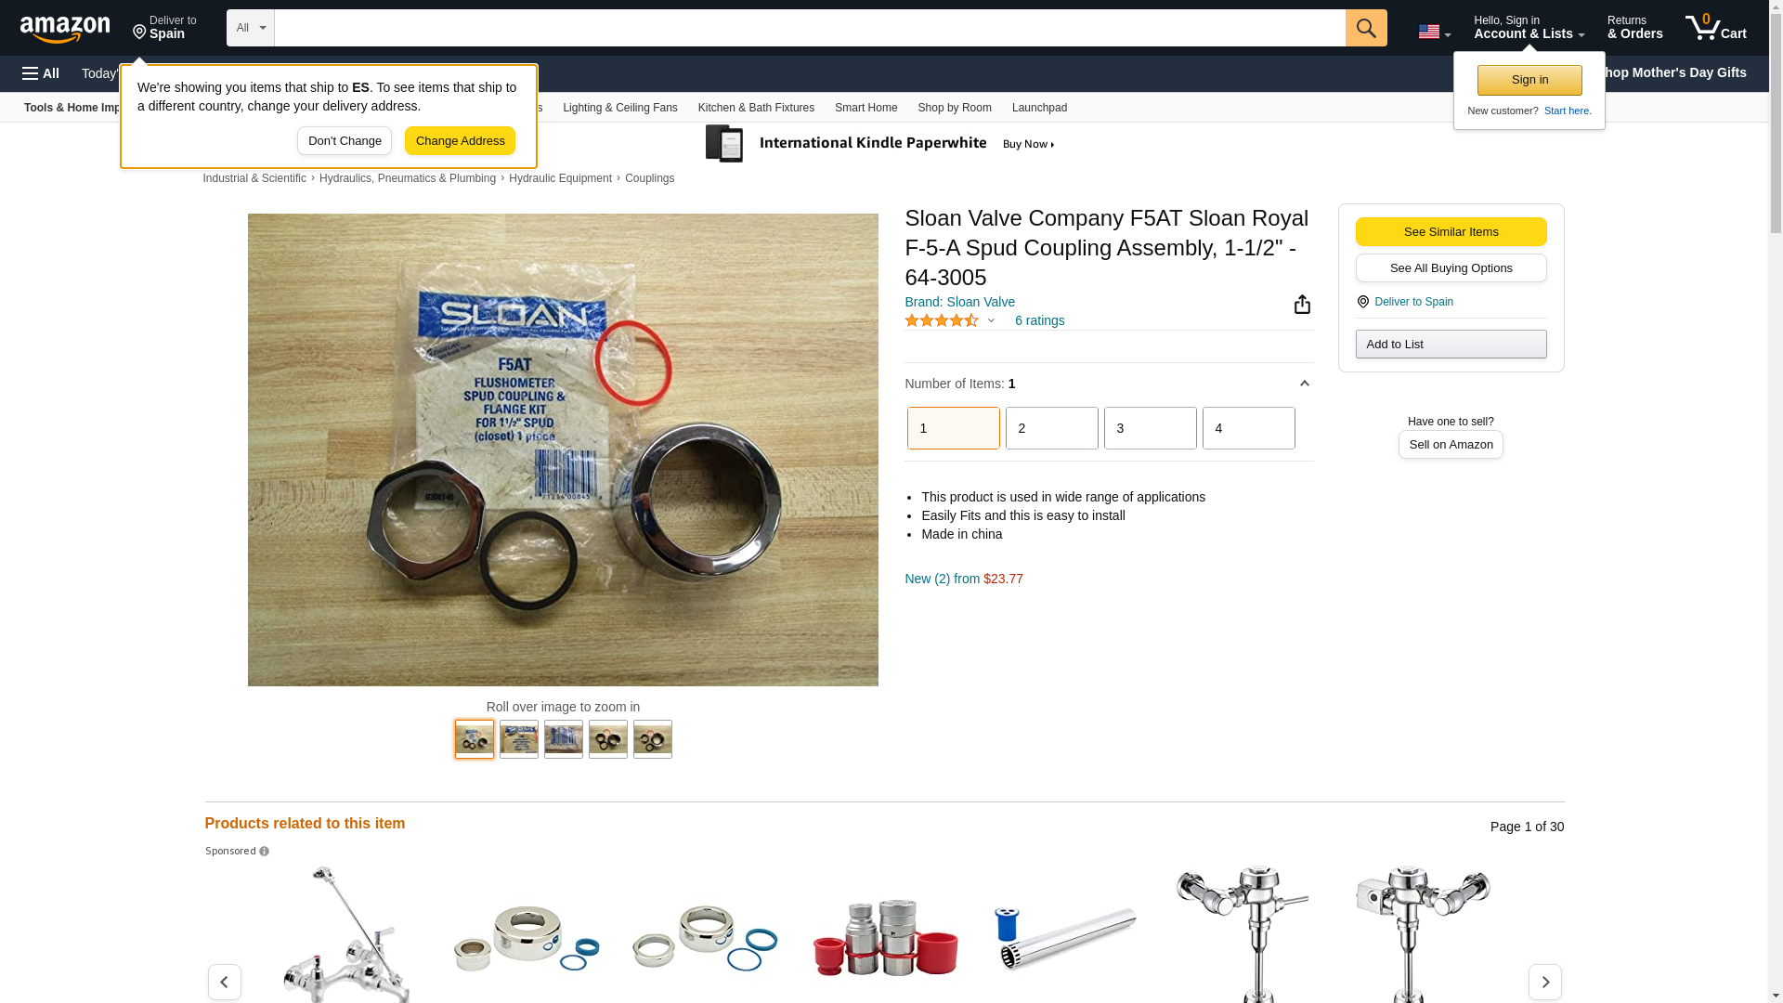1783x1003 pixels.
Task: Select number of items 3
Action: tap(1150, 428)
